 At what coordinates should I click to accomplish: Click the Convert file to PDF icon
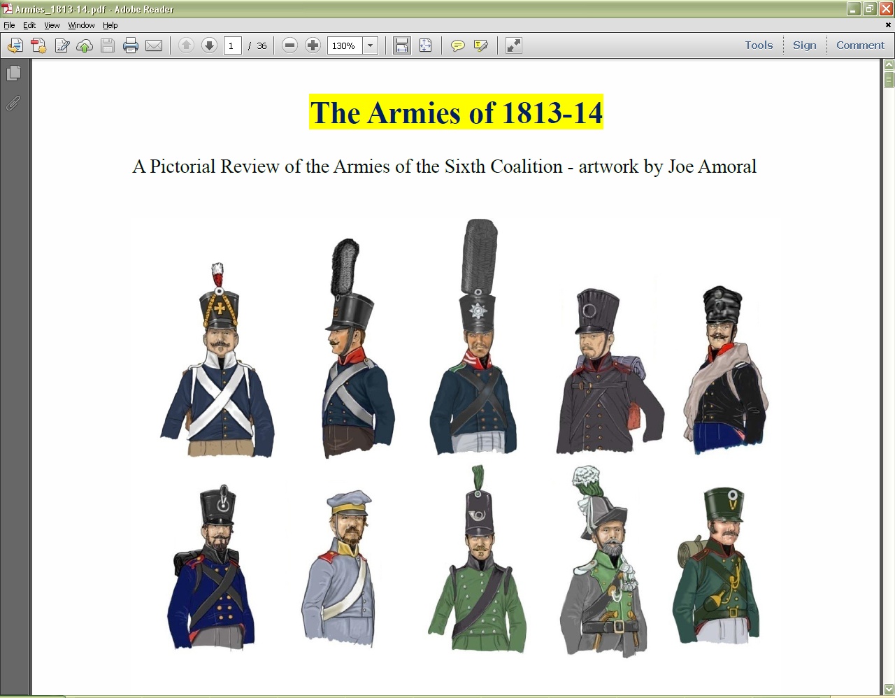point(38,45)
